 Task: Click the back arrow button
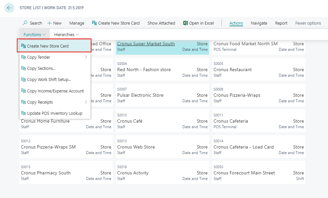point(9,8)
